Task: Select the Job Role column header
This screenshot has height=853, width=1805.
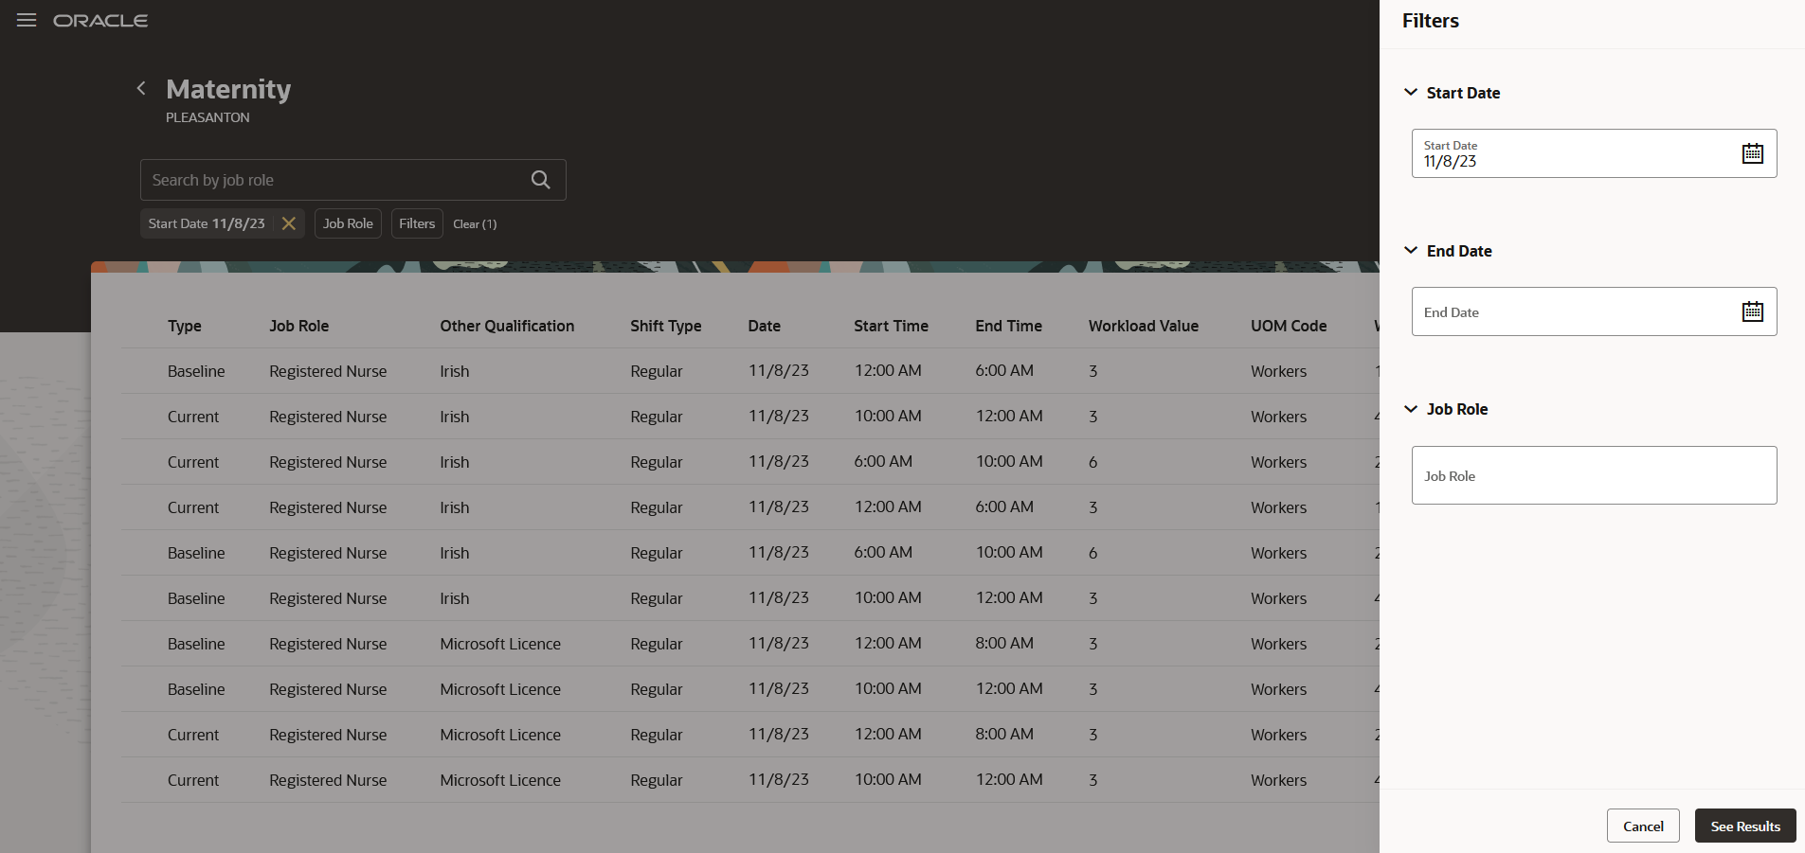Action: [299, 326]
